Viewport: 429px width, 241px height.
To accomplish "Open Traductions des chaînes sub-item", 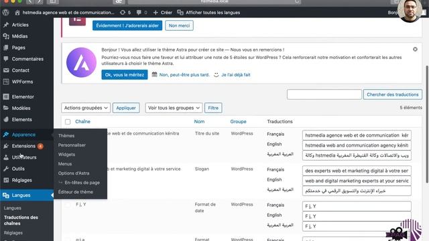I will pos(21,220).
